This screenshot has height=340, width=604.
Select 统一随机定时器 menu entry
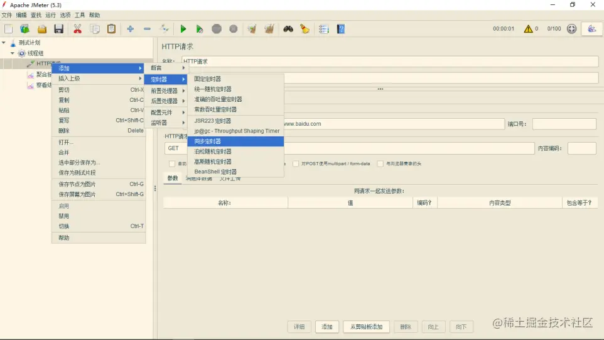tap(235, 89)
